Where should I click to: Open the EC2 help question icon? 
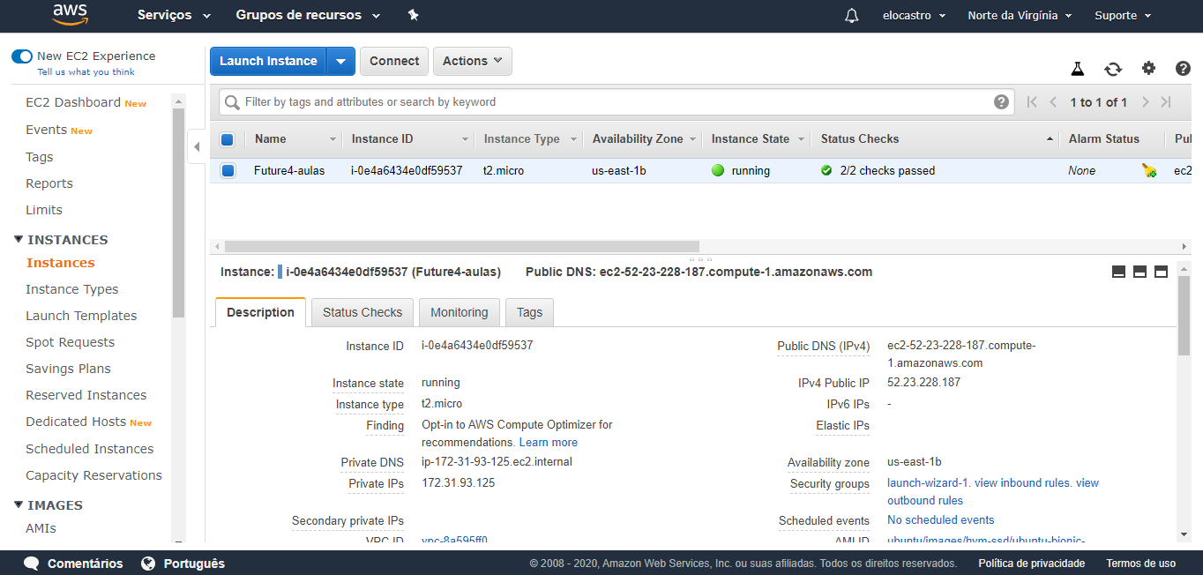1184,68
